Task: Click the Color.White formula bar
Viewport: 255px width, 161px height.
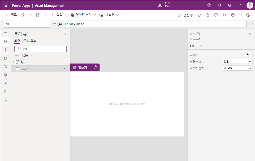Action: coord(155,24)
